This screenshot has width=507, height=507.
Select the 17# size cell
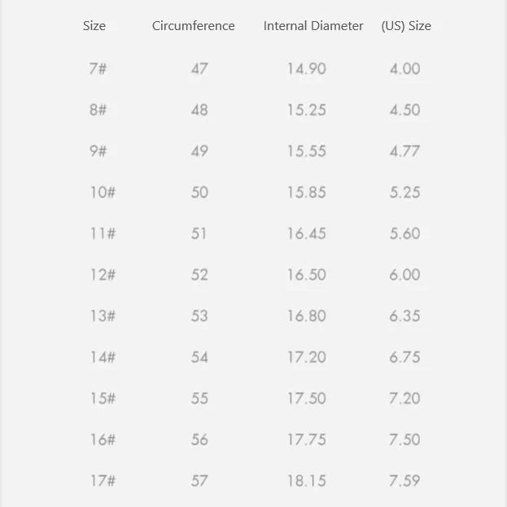pos(103,481)
